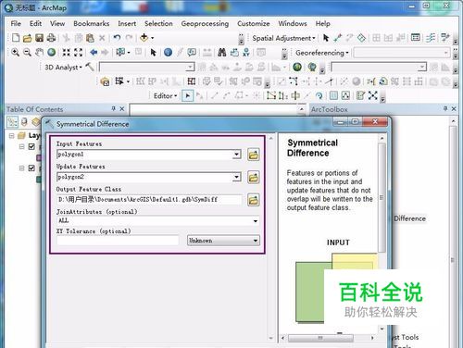The width and height of the screenshot is (463, 348).
Task: Browse for Update Features folder icon
Action: (254, 178)
